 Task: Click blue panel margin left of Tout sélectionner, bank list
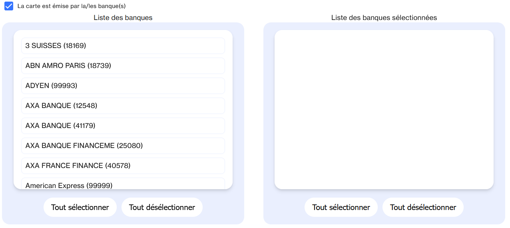pos(23,207)
